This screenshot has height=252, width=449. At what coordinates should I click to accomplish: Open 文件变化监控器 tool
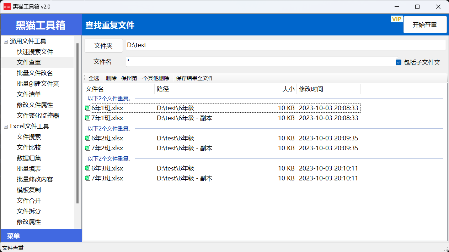click(38, 116)
